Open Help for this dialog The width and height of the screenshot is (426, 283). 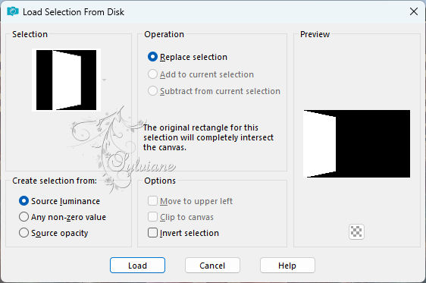pyautogui.click(x=287, y=266)
